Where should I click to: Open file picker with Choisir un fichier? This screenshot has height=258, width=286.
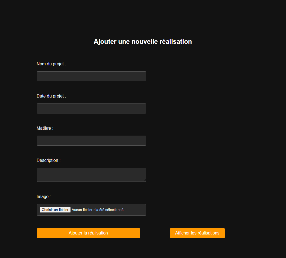(x=55, y=210)
